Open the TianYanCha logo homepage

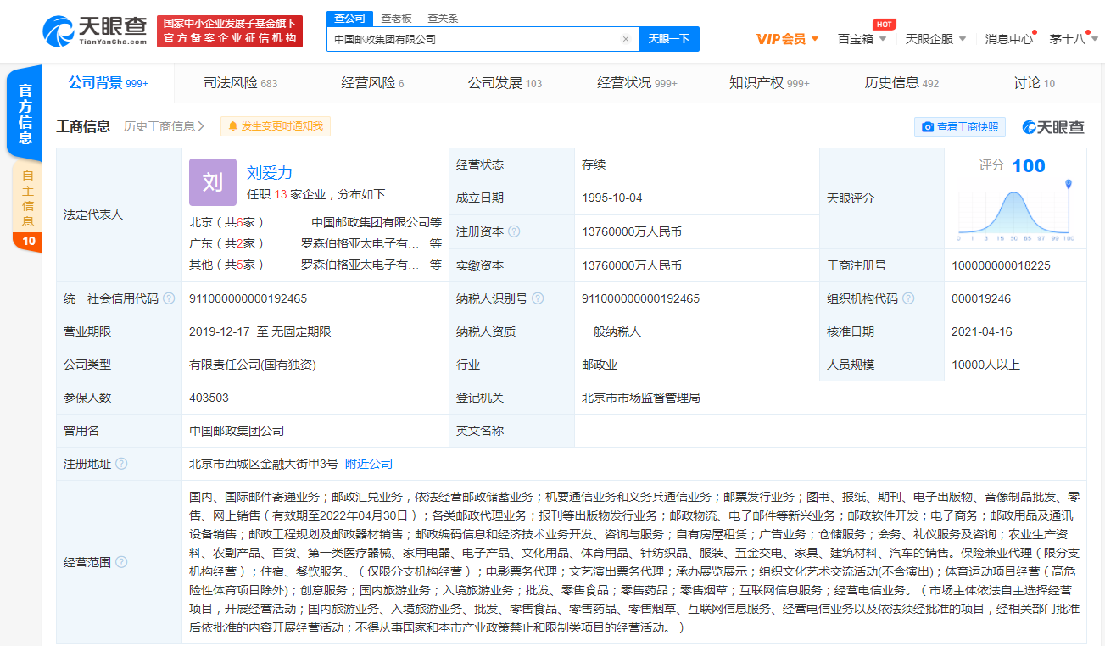(94, 31)
